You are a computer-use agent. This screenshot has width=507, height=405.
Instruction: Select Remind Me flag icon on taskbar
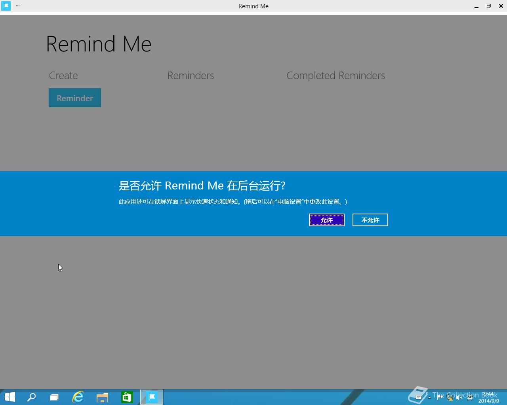[152, 397]
